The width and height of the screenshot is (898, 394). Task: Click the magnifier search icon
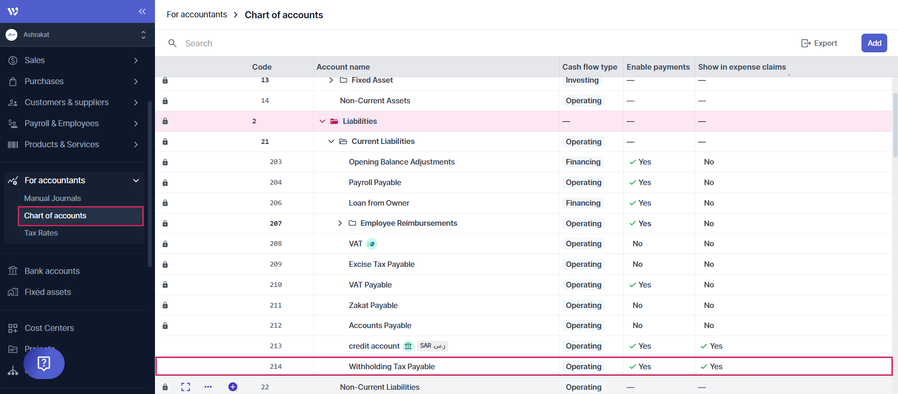click(172, 43)
